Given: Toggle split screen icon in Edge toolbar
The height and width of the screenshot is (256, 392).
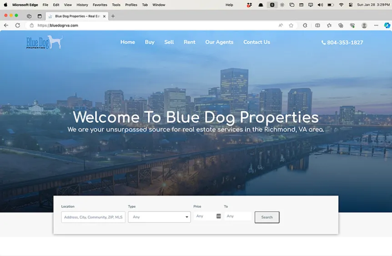Looking at the screenshot, I should point(317,25).
